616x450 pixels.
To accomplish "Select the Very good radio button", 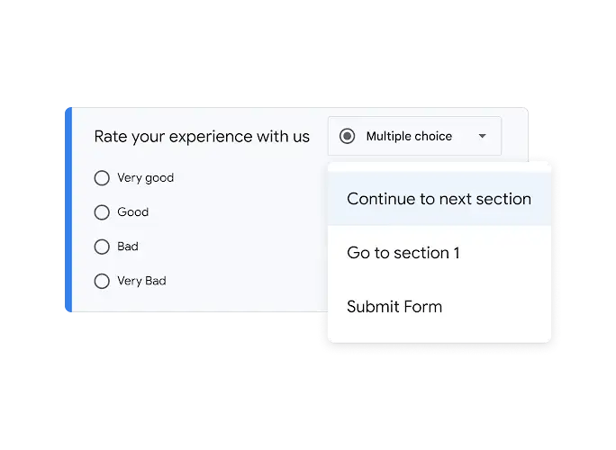I will pyautogui.click(x=102, y=178).
